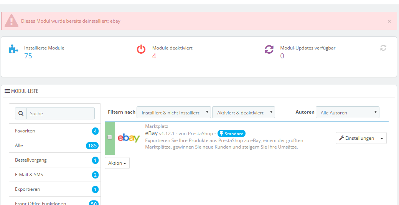This screenshot has height=205, width=399.
Task: Select the Alle category
Action: click(55, 145)
